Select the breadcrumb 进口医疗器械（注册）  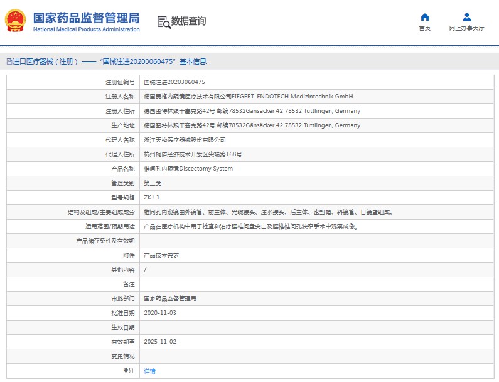[45, 61]
